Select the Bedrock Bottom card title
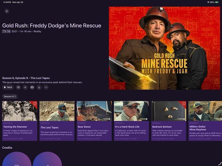The image size is (222, 166). pos(162,127)
